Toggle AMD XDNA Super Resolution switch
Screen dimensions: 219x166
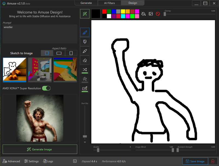[46, 88]
